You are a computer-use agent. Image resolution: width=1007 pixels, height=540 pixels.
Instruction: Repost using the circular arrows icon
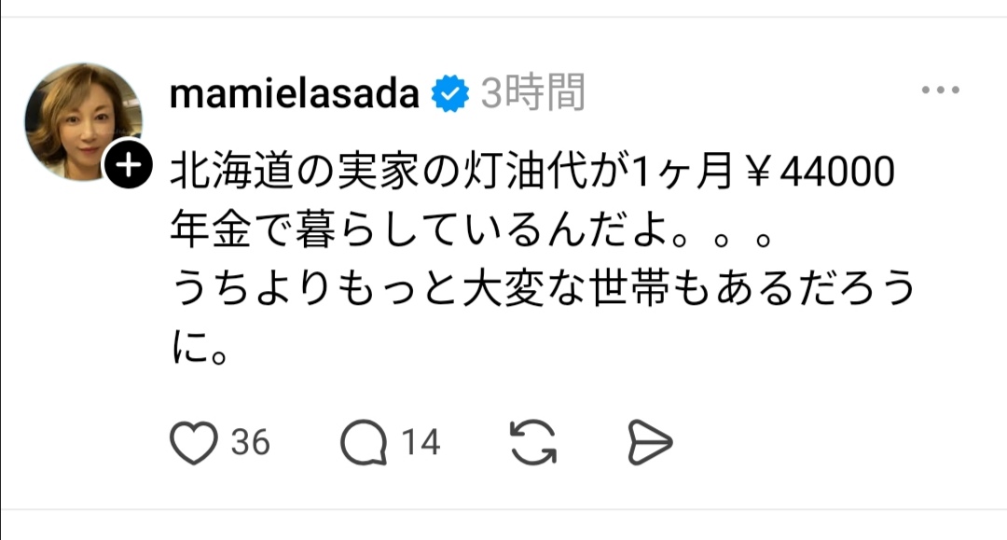(x=533, y=441)
